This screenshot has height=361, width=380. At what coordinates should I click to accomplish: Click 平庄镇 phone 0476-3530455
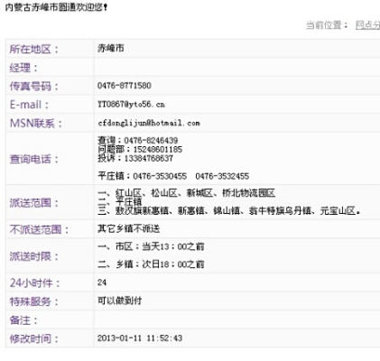160,176
